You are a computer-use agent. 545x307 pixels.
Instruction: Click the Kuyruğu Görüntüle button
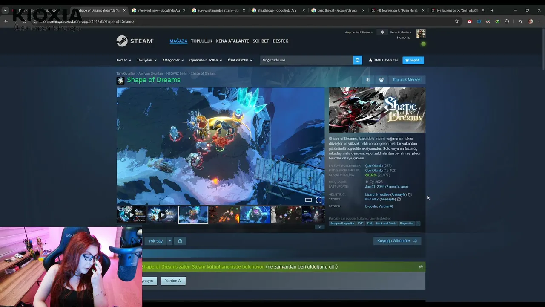[397, 241]
